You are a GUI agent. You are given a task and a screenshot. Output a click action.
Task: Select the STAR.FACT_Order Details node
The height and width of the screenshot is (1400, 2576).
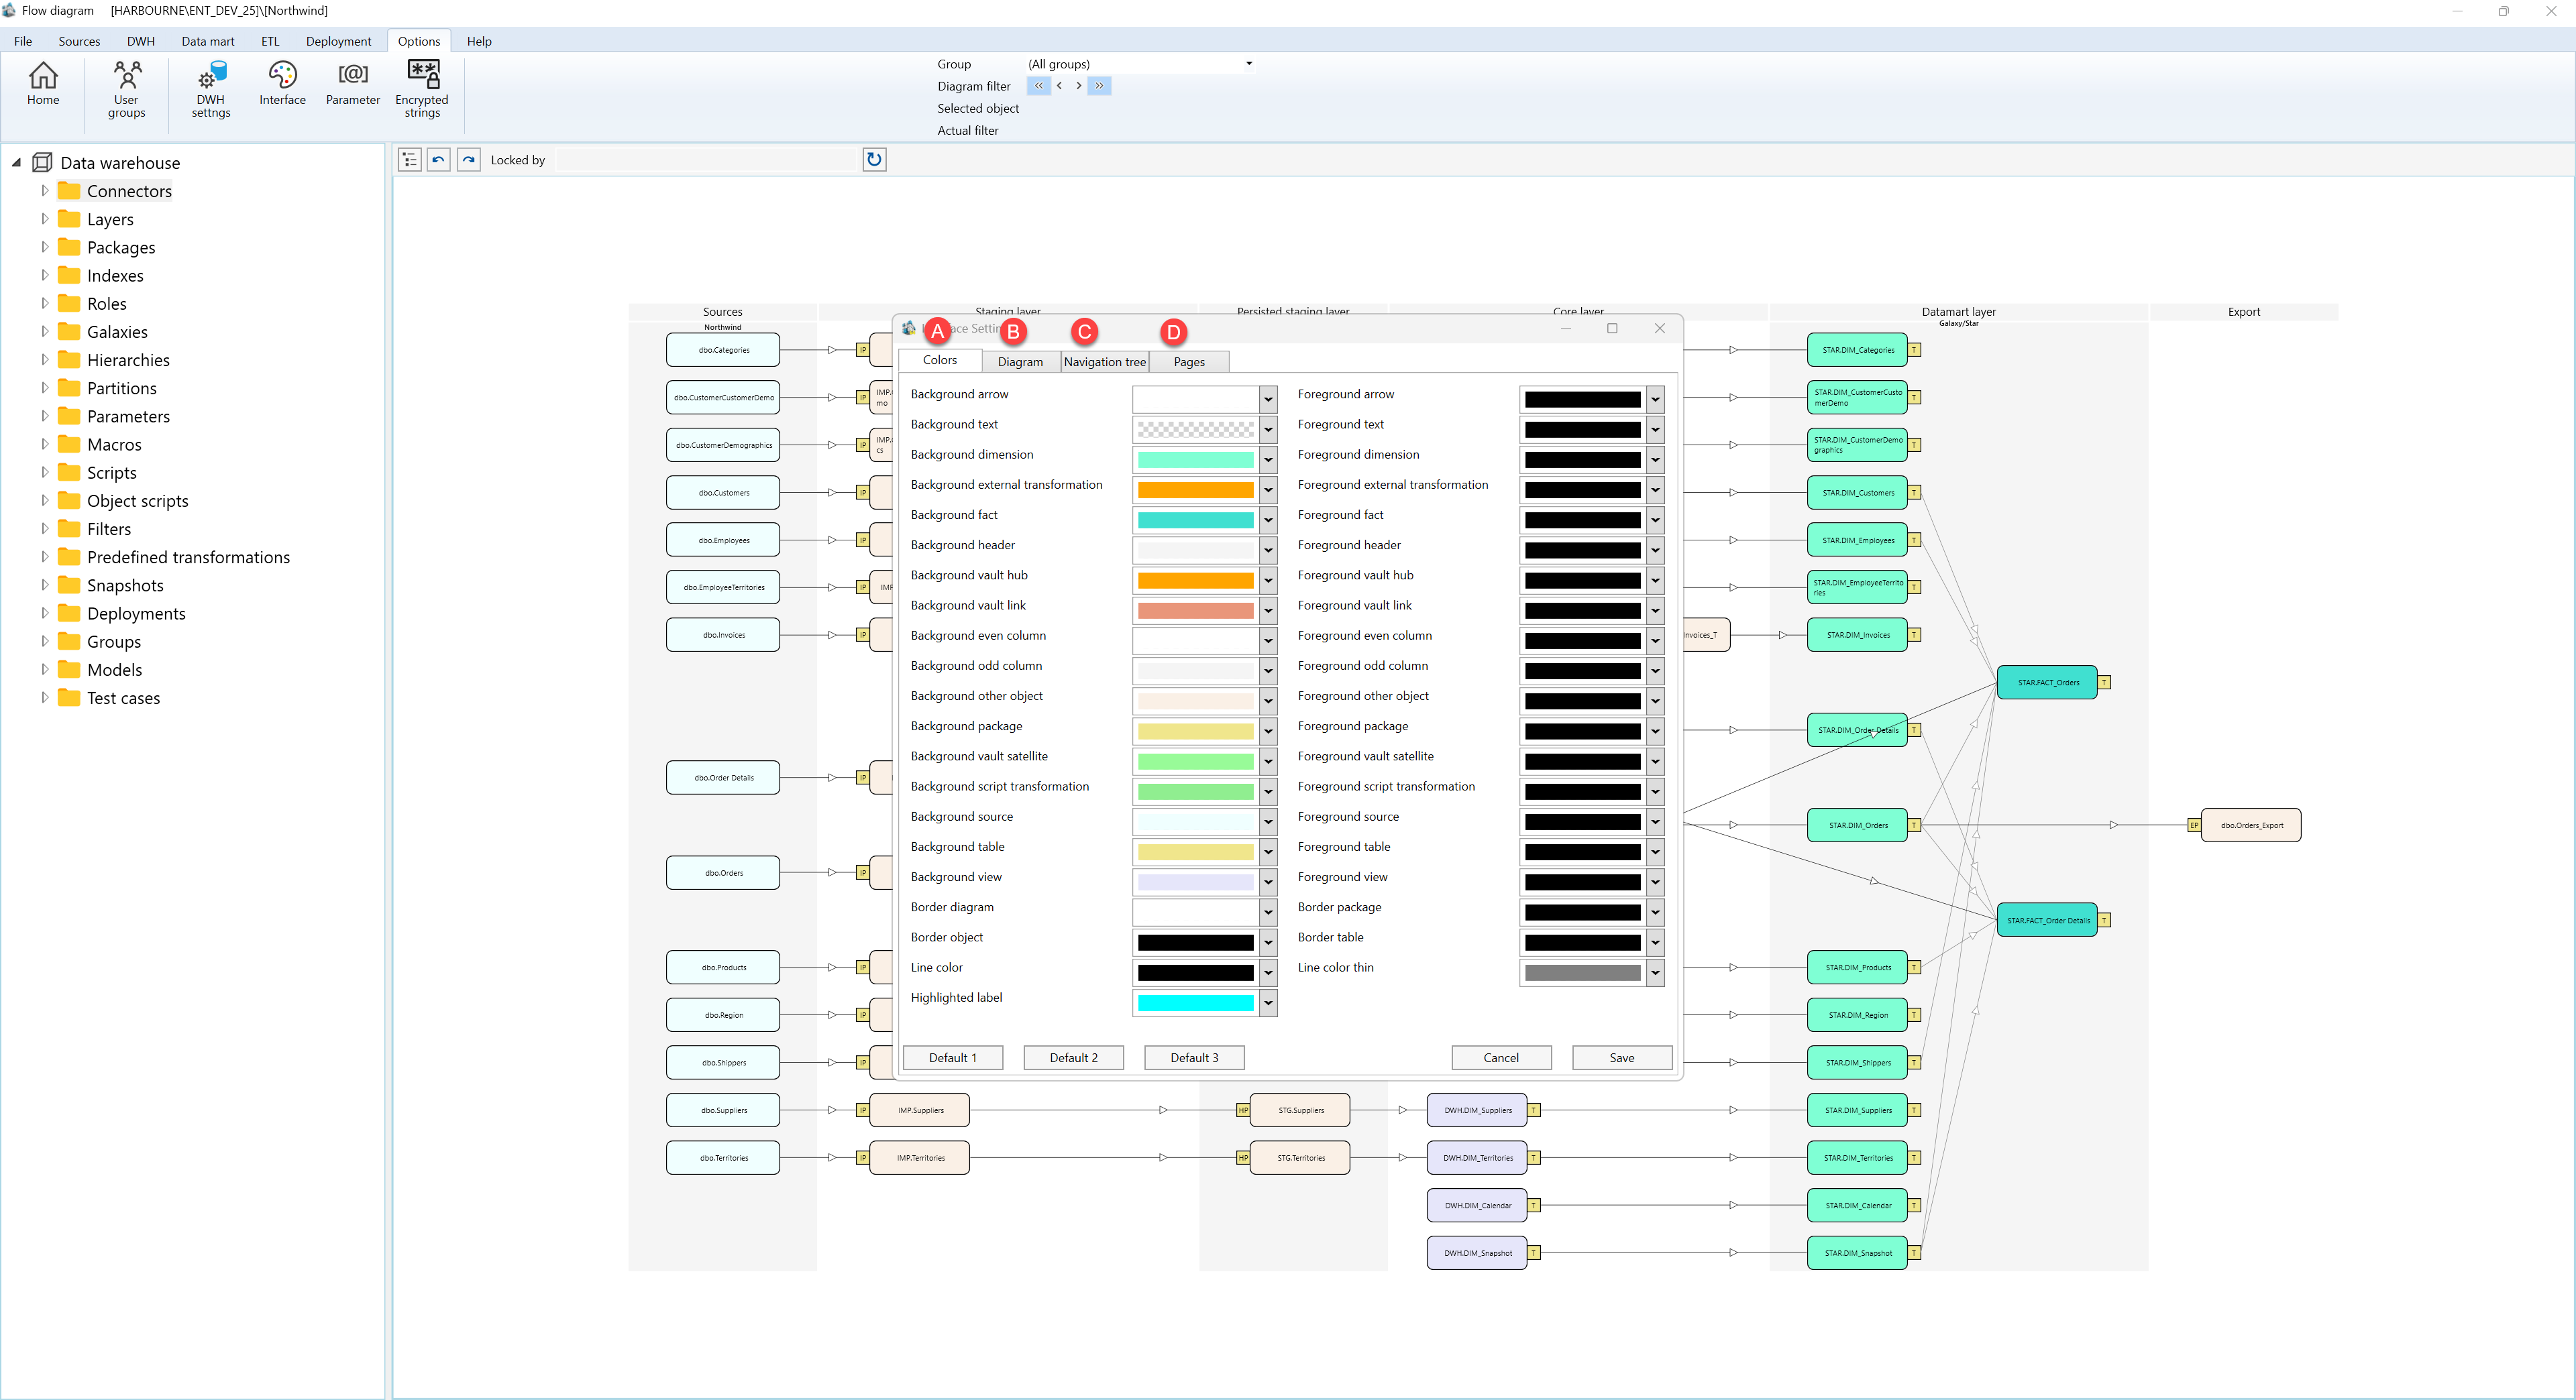pos(2047,921)
